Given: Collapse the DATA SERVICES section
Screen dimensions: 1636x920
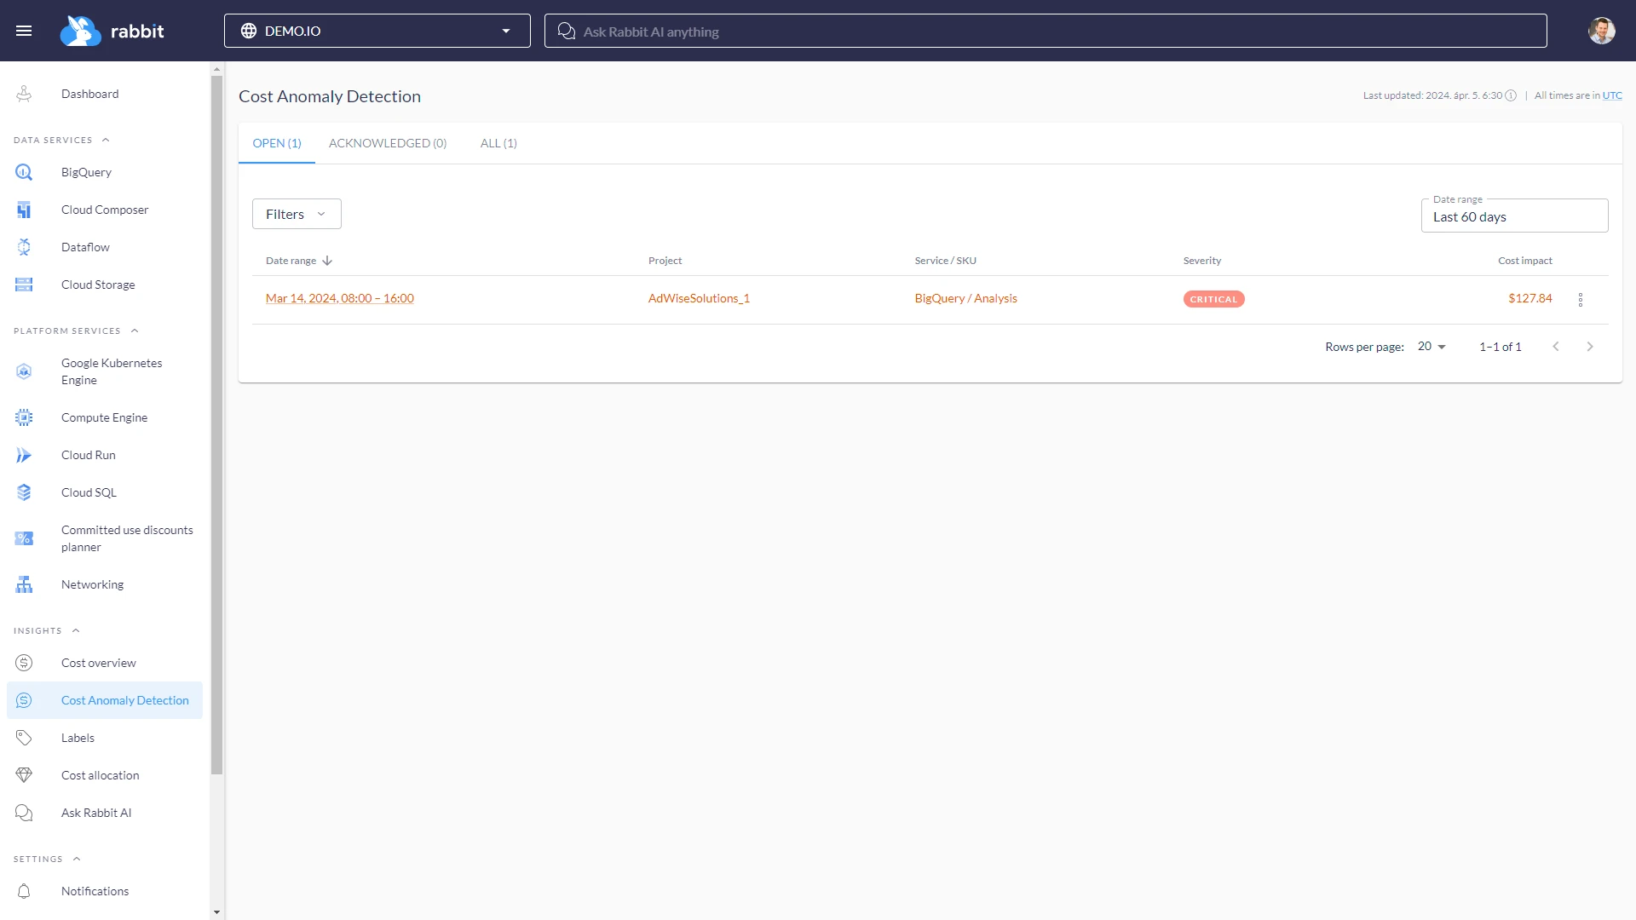Looking at the screenshot, I should pyautogui.click(x=106, y=139).
